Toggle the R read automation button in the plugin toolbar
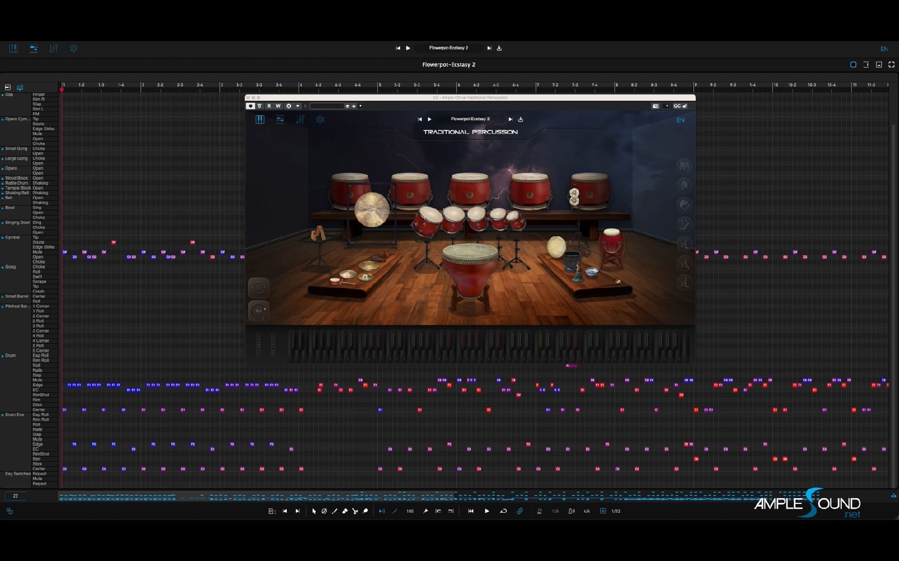899x561 pixels. click(x=269, y=106)
